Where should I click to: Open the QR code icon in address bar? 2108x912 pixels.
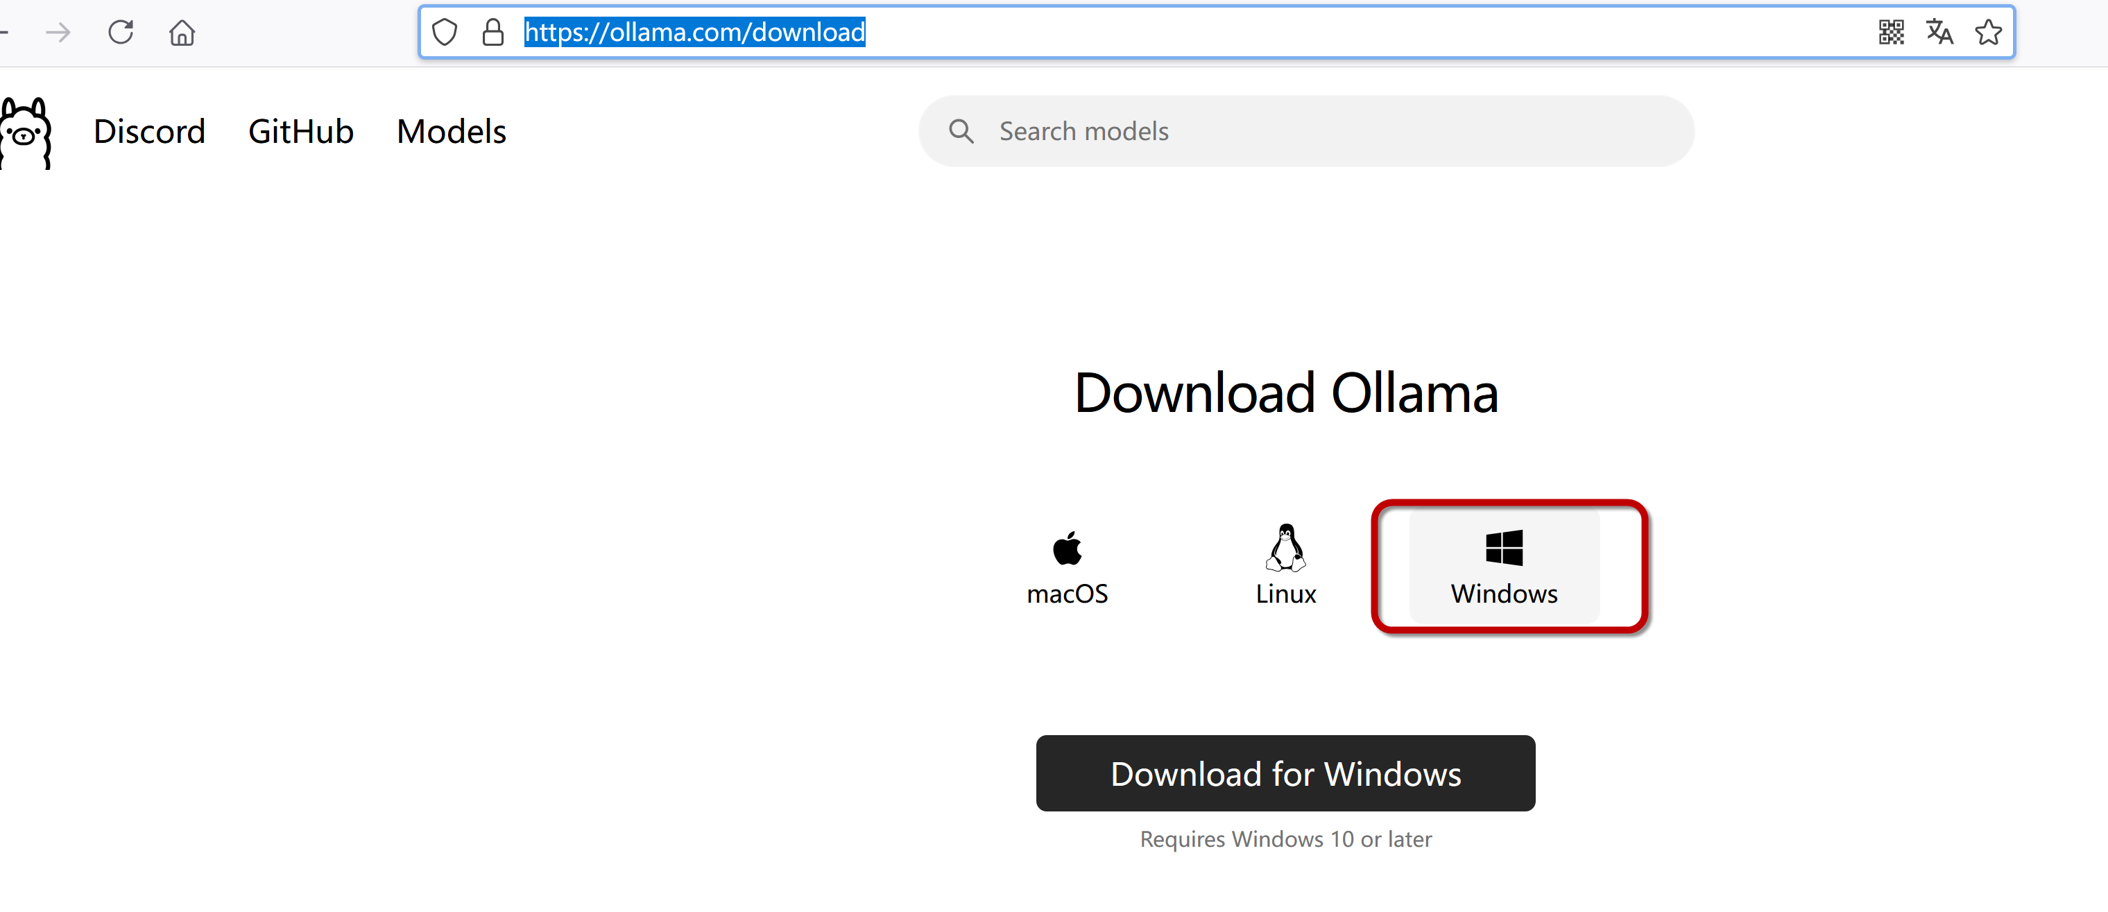(1891, 33)
